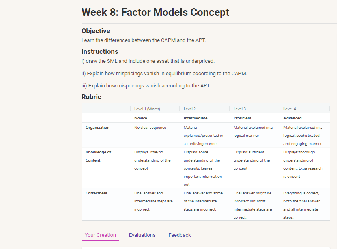Click the Week 8: Factor Models Concept title
337x249 pixels.
click(x=155, y=12)
